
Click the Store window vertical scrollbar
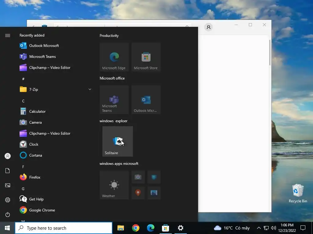tap(270, 52)
